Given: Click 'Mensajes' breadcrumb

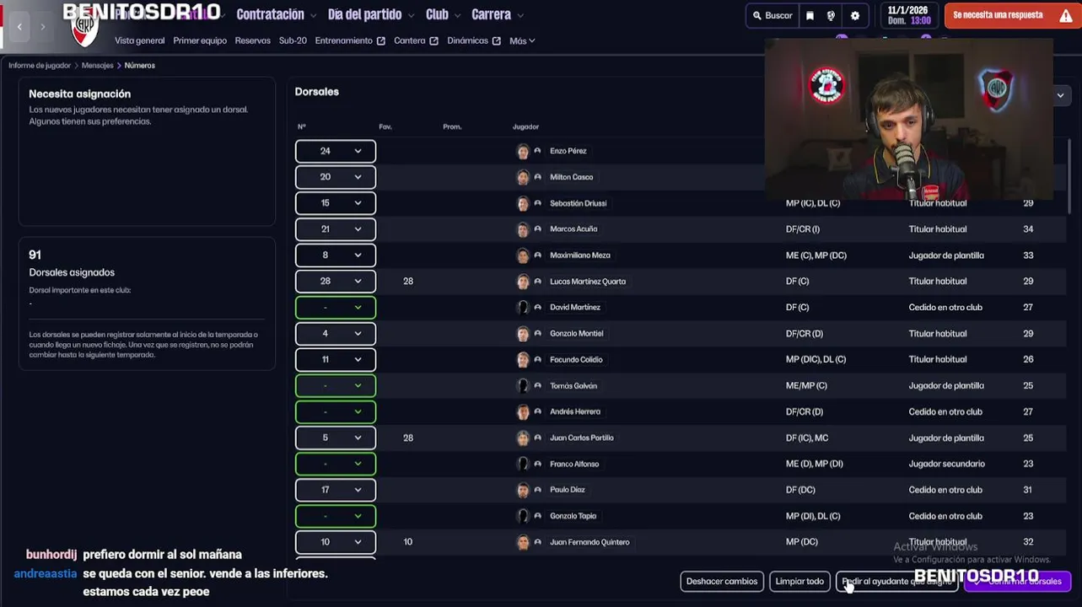Looking at the screenshot, I should click(97, 65).
